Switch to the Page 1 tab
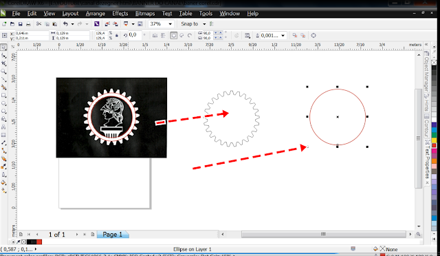Viewport: 440px width, 256px height. 113,235
